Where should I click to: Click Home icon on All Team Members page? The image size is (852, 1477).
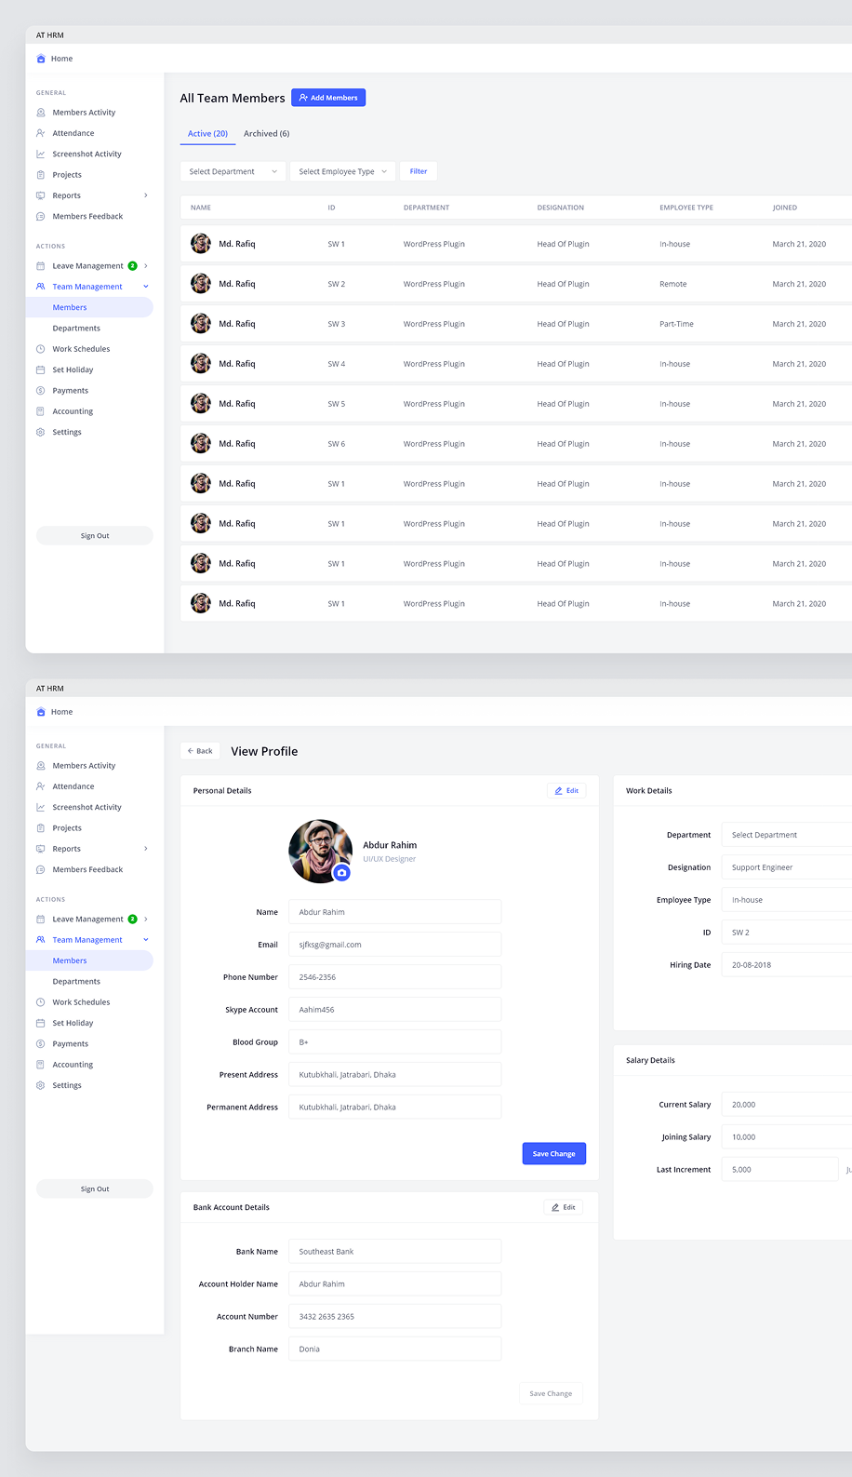pos(40,59)
